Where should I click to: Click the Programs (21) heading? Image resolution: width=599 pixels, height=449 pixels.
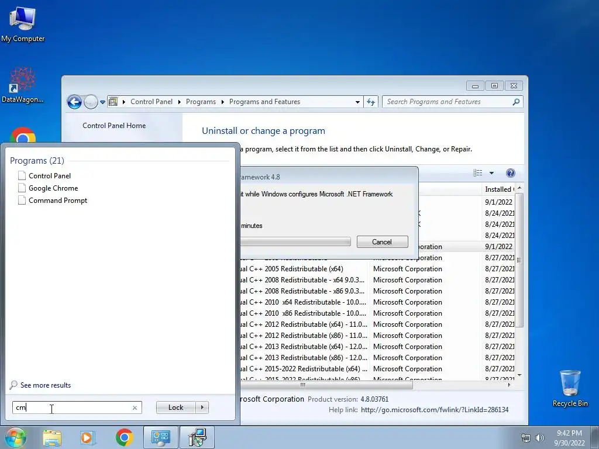coord(37,160)
